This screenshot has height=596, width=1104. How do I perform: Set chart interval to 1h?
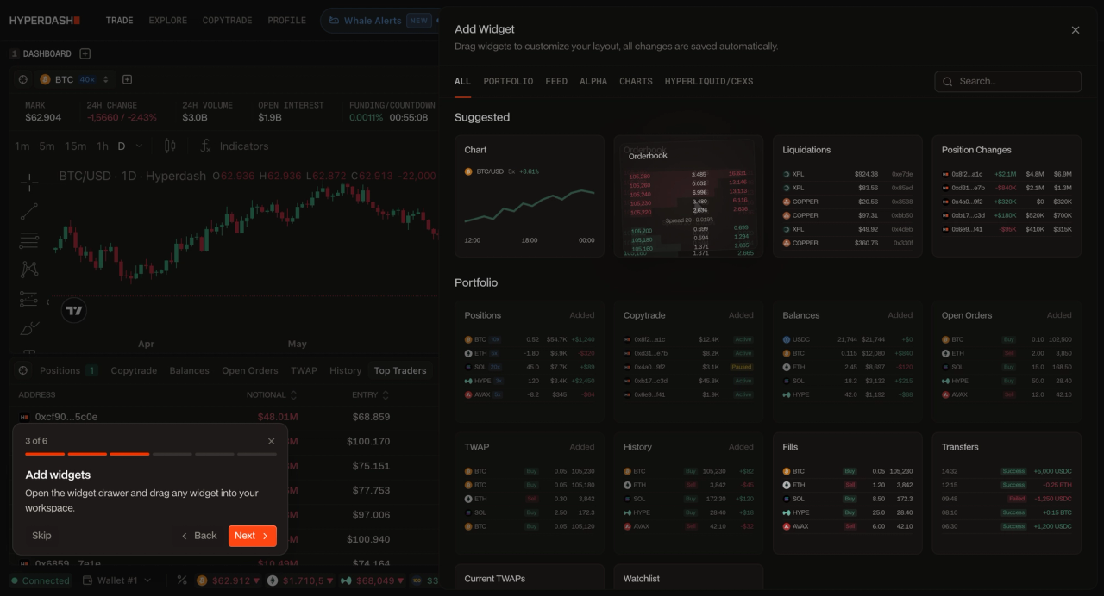pos(103,146)
